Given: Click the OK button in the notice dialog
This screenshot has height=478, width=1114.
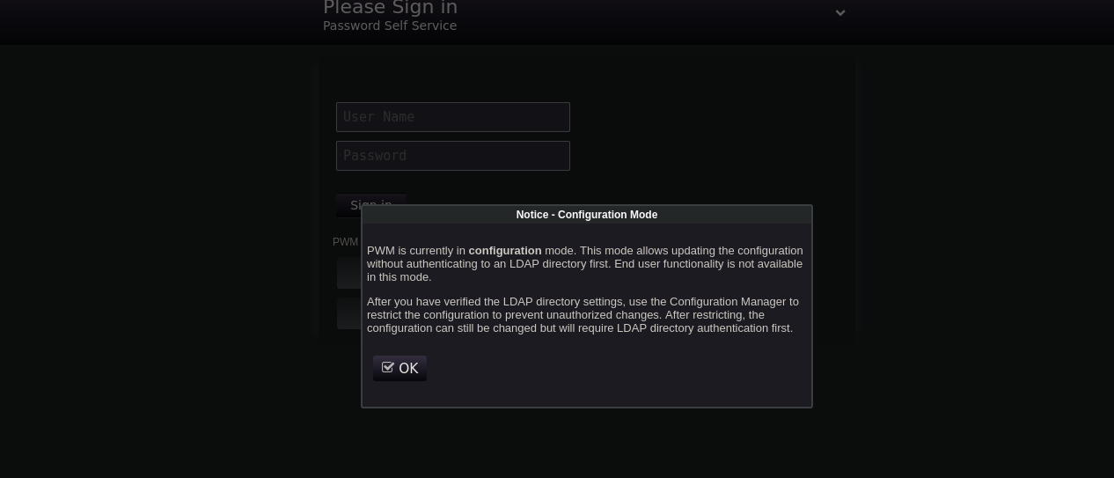Looking at the screenshot, I should click(x=400, y=368).
